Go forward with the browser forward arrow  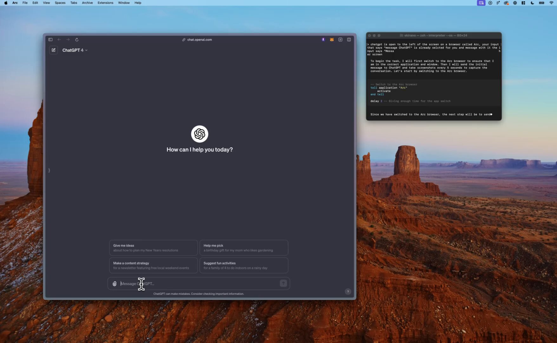coord(68,40)
